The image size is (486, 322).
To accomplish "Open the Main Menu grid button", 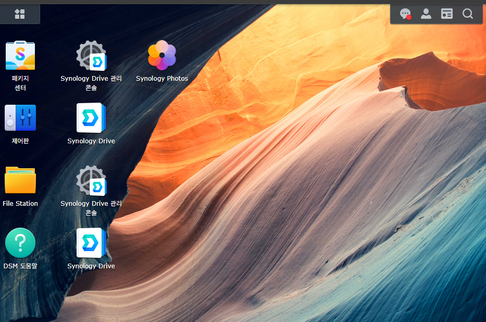I will pyautogui.click(x=20, y=14).
